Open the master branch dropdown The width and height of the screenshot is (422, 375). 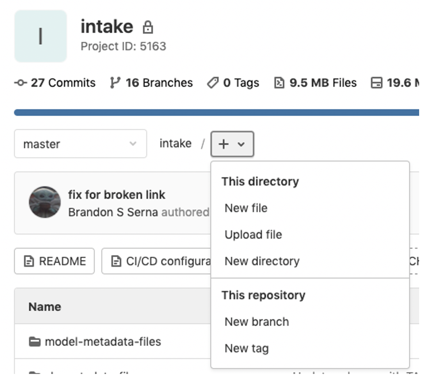[x=80, y=144]
